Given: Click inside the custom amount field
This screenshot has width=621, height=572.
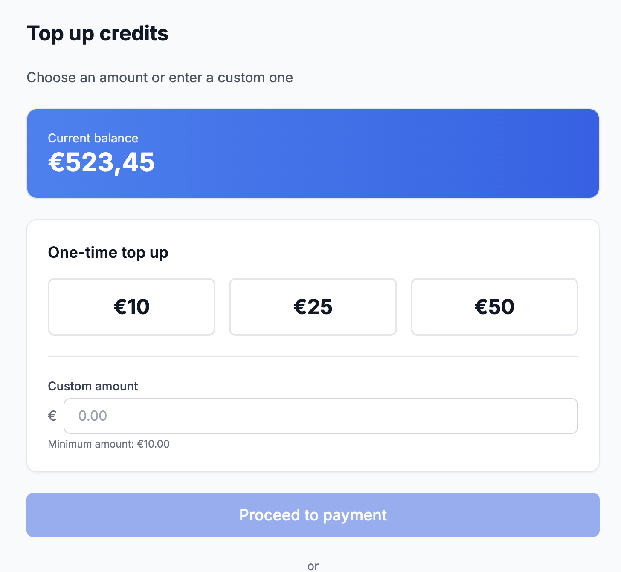Looking at the screenshot, I should pos(321,416).
